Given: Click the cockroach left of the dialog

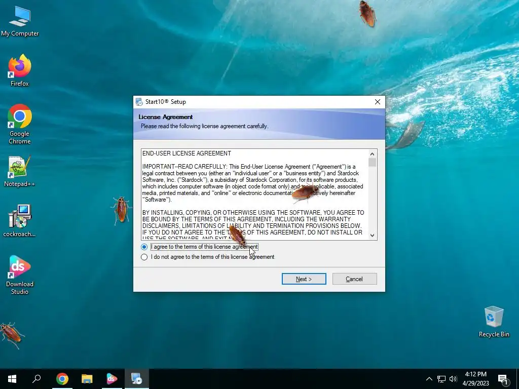Looking at the screenshot, I should (121, 210).
